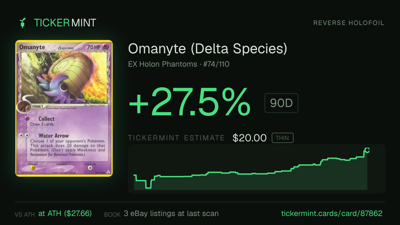Click the #74/110 card number

coord(217,64)
